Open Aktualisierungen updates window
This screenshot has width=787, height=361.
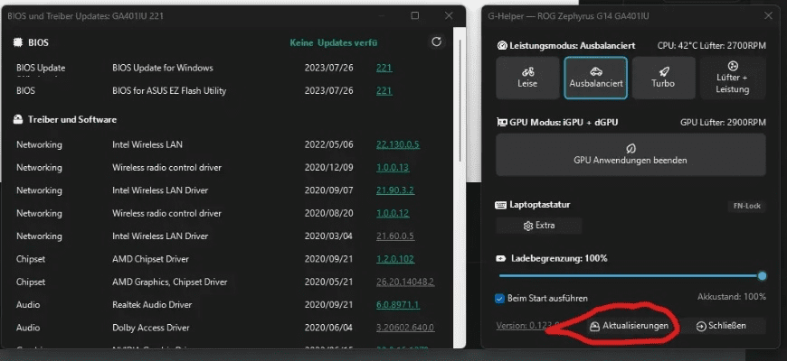[629, 326]
